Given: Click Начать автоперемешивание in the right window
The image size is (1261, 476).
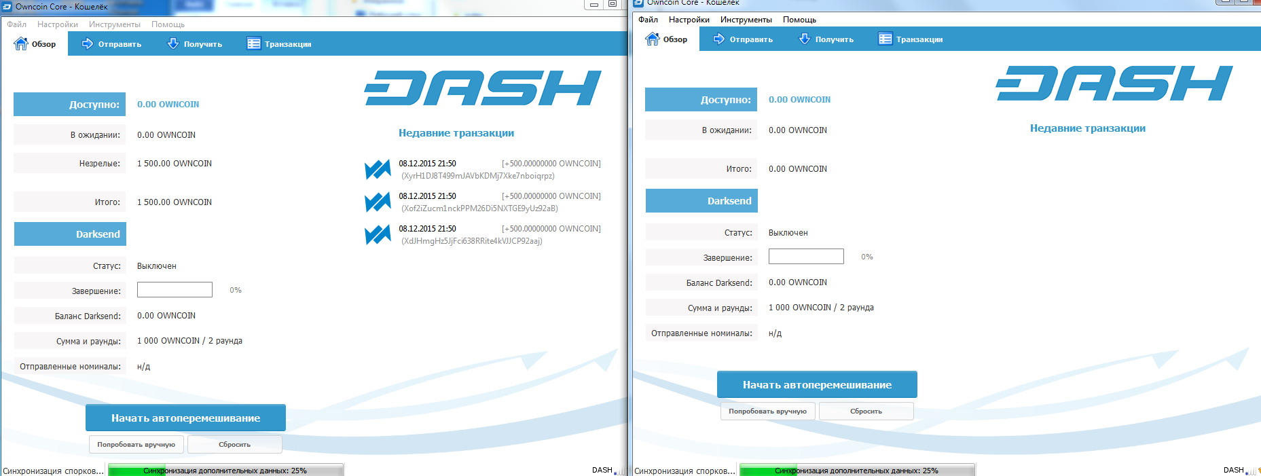Looking at the screenshot, I should pyautogui.click(x=817, y=385).
